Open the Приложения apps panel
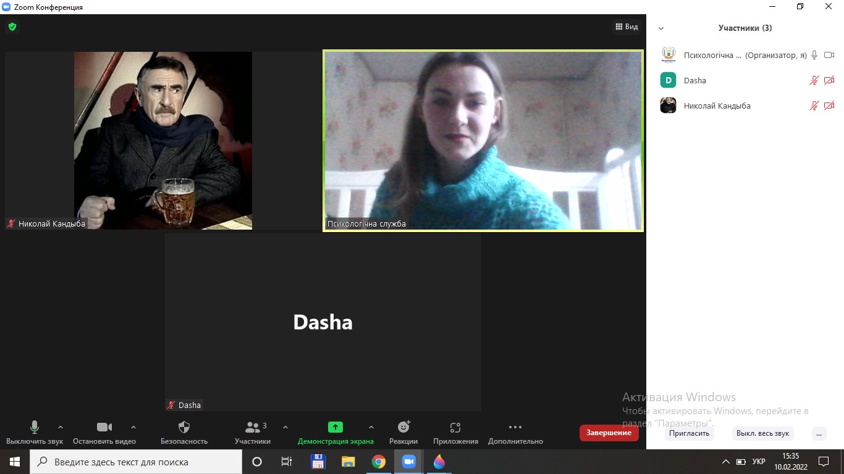The width and height of the screenshot is (844, 474). point(455,433)
